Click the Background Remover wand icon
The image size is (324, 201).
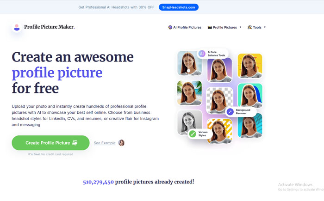point(230,112)
